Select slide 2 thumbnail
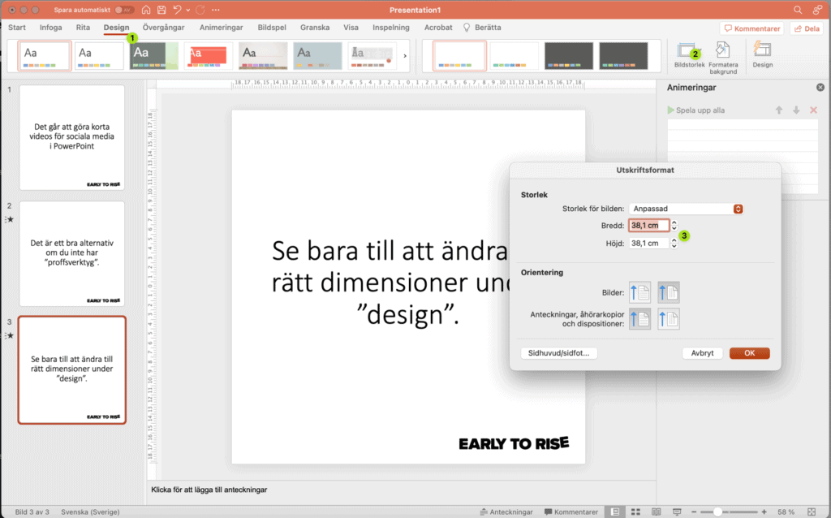This screenshot has width=831, height=518. click(72, 253)
